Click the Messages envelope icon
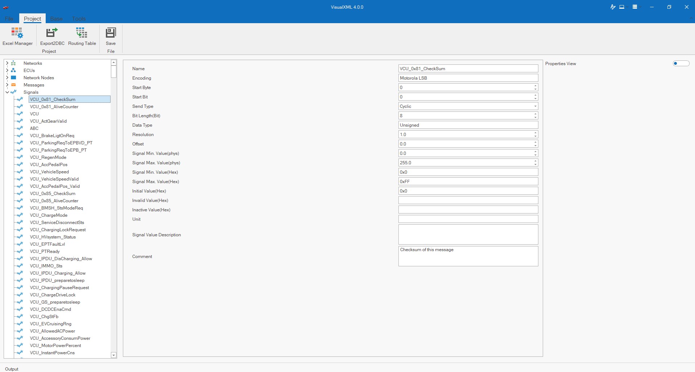695x372 pixels. [x=13, y=85]
